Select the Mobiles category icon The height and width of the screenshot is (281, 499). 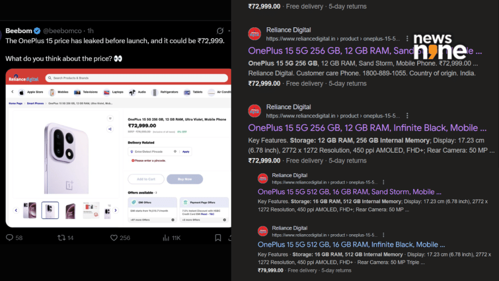52,92
